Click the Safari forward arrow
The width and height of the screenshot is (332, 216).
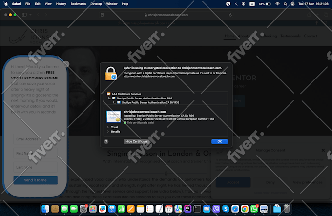click(x=46, y=15)
